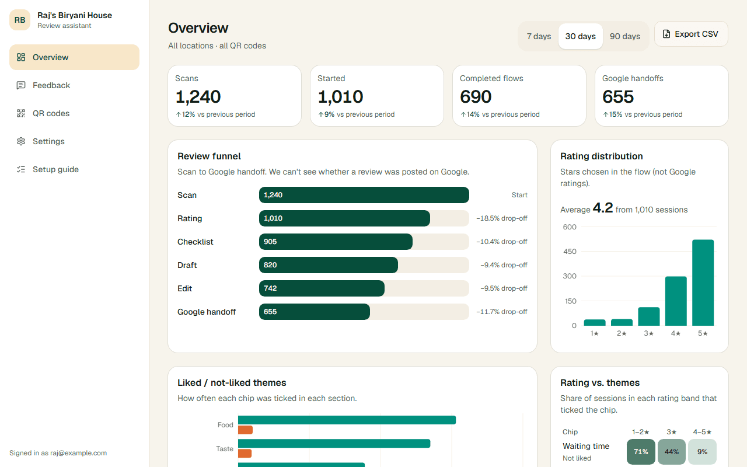
Task: Click the Draft funnel bar showing 820
Action: coord(329,265)
